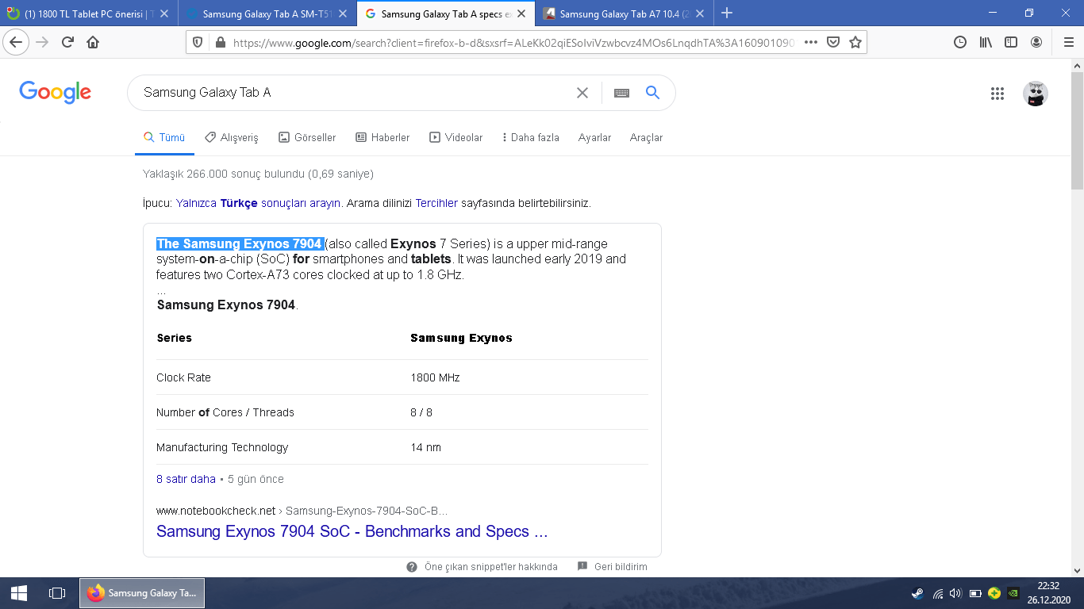The height and width of the screenshot is (609, 1084).
Task: Close the Samsung Galaxy Tab A7 10.4 tab
Action: (x=699, y=13)
